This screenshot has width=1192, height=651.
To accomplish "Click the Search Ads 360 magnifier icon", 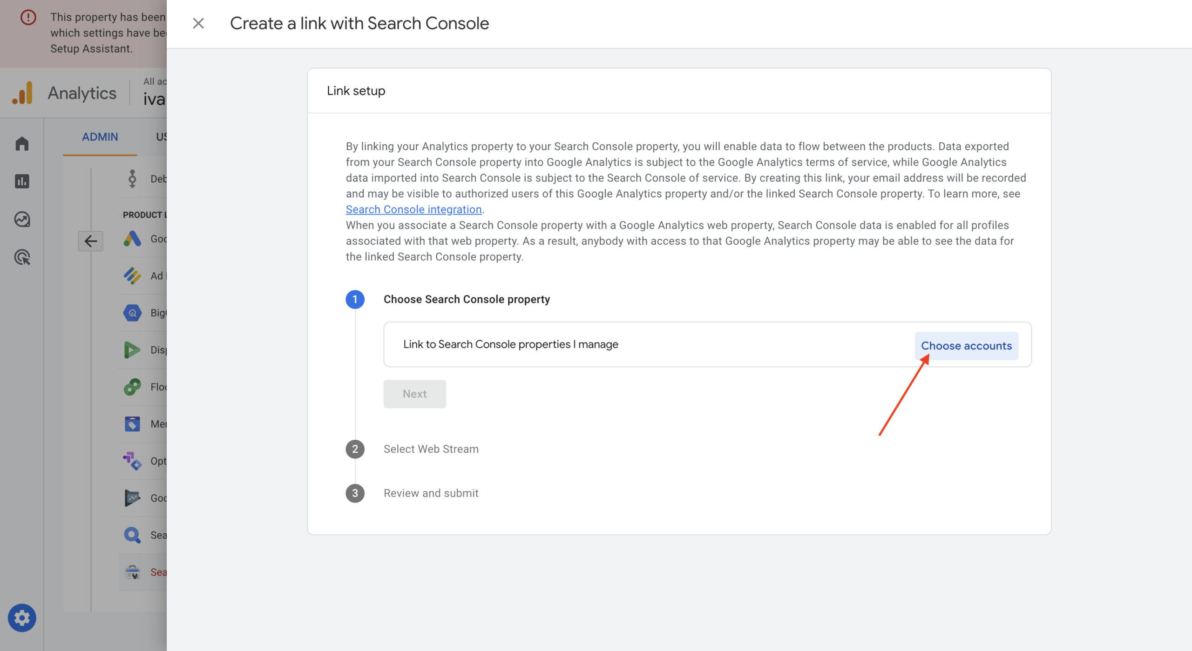I will pos(132,535).
